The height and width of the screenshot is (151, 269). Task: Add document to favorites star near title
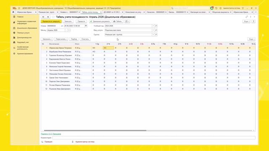tap(53, 17)
